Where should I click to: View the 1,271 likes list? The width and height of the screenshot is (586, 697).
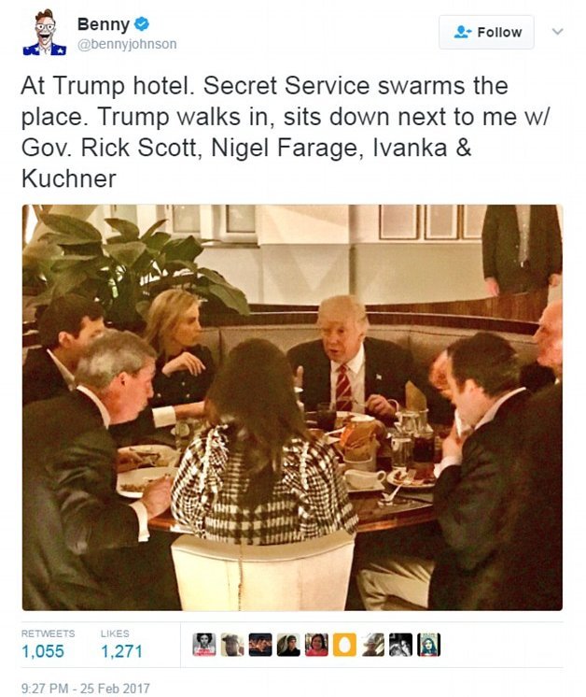pyautogui.click(x=121, y=644)
